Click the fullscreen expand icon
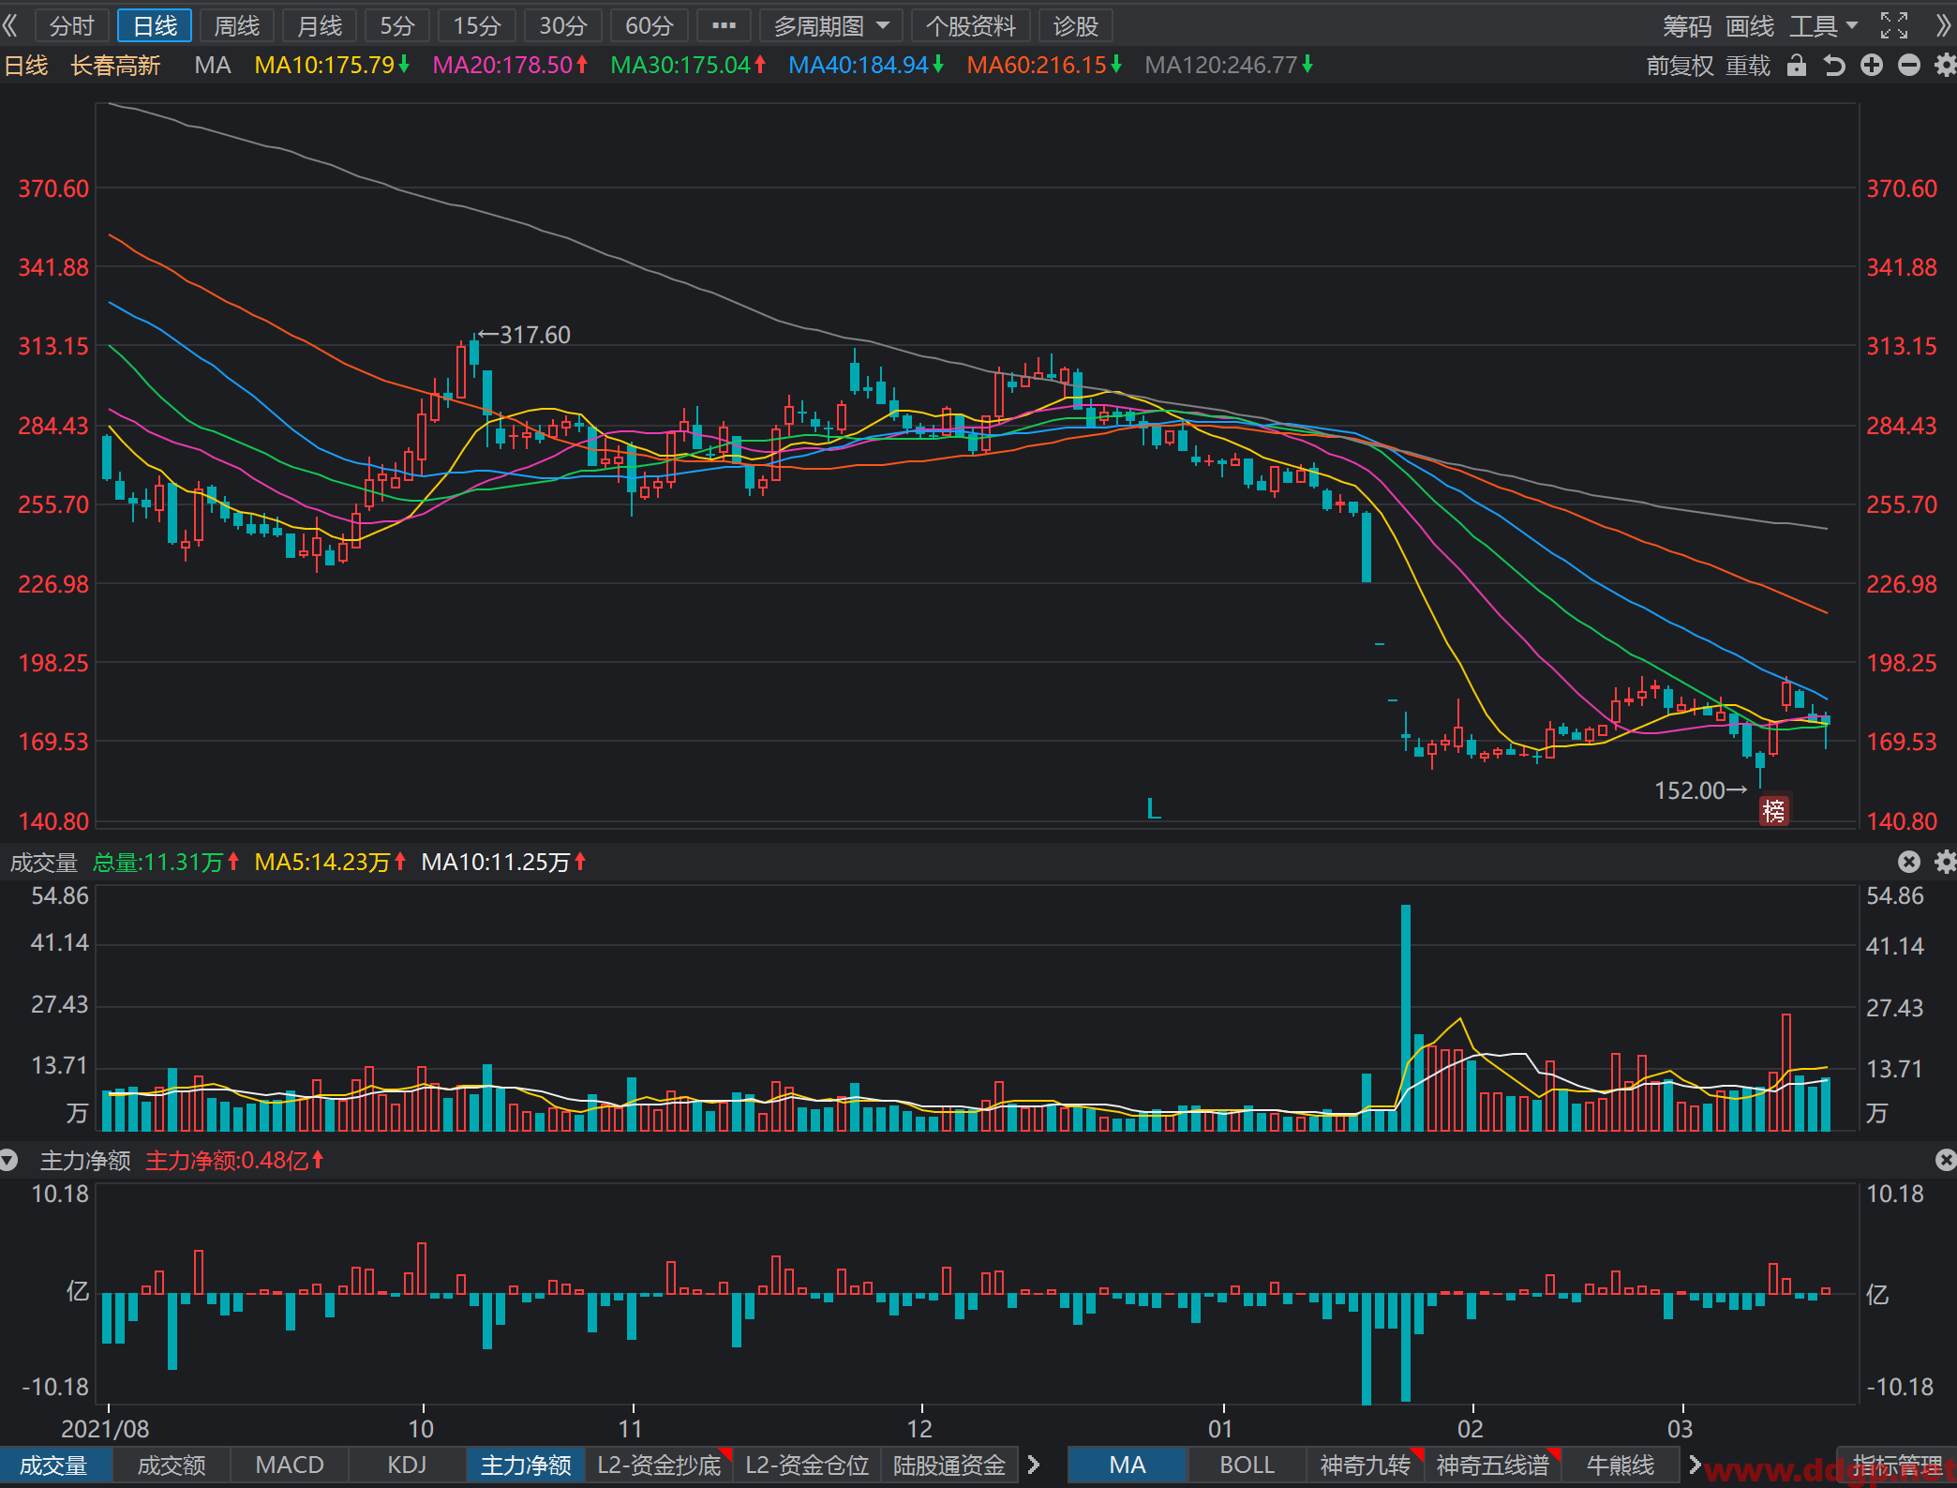 pos(1894,25)
